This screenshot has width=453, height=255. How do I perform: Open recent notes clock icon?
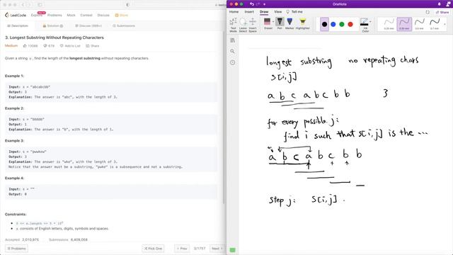pos(233,62)
